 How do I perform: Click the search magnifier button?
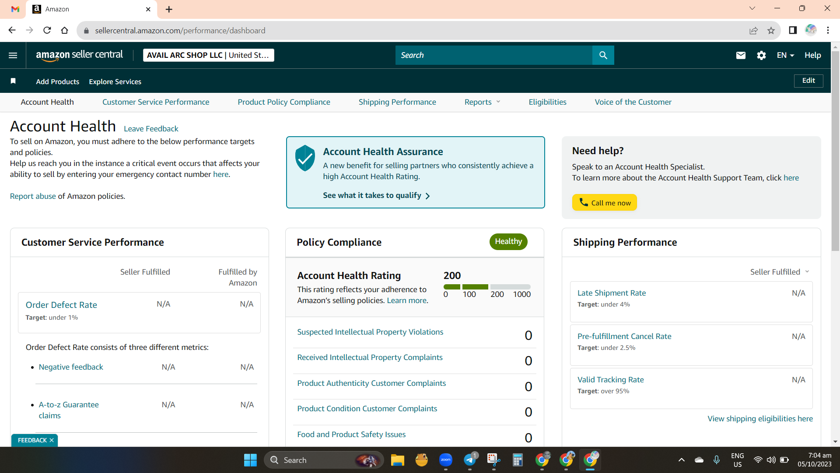pyautogui.click(x=603, y=55)
